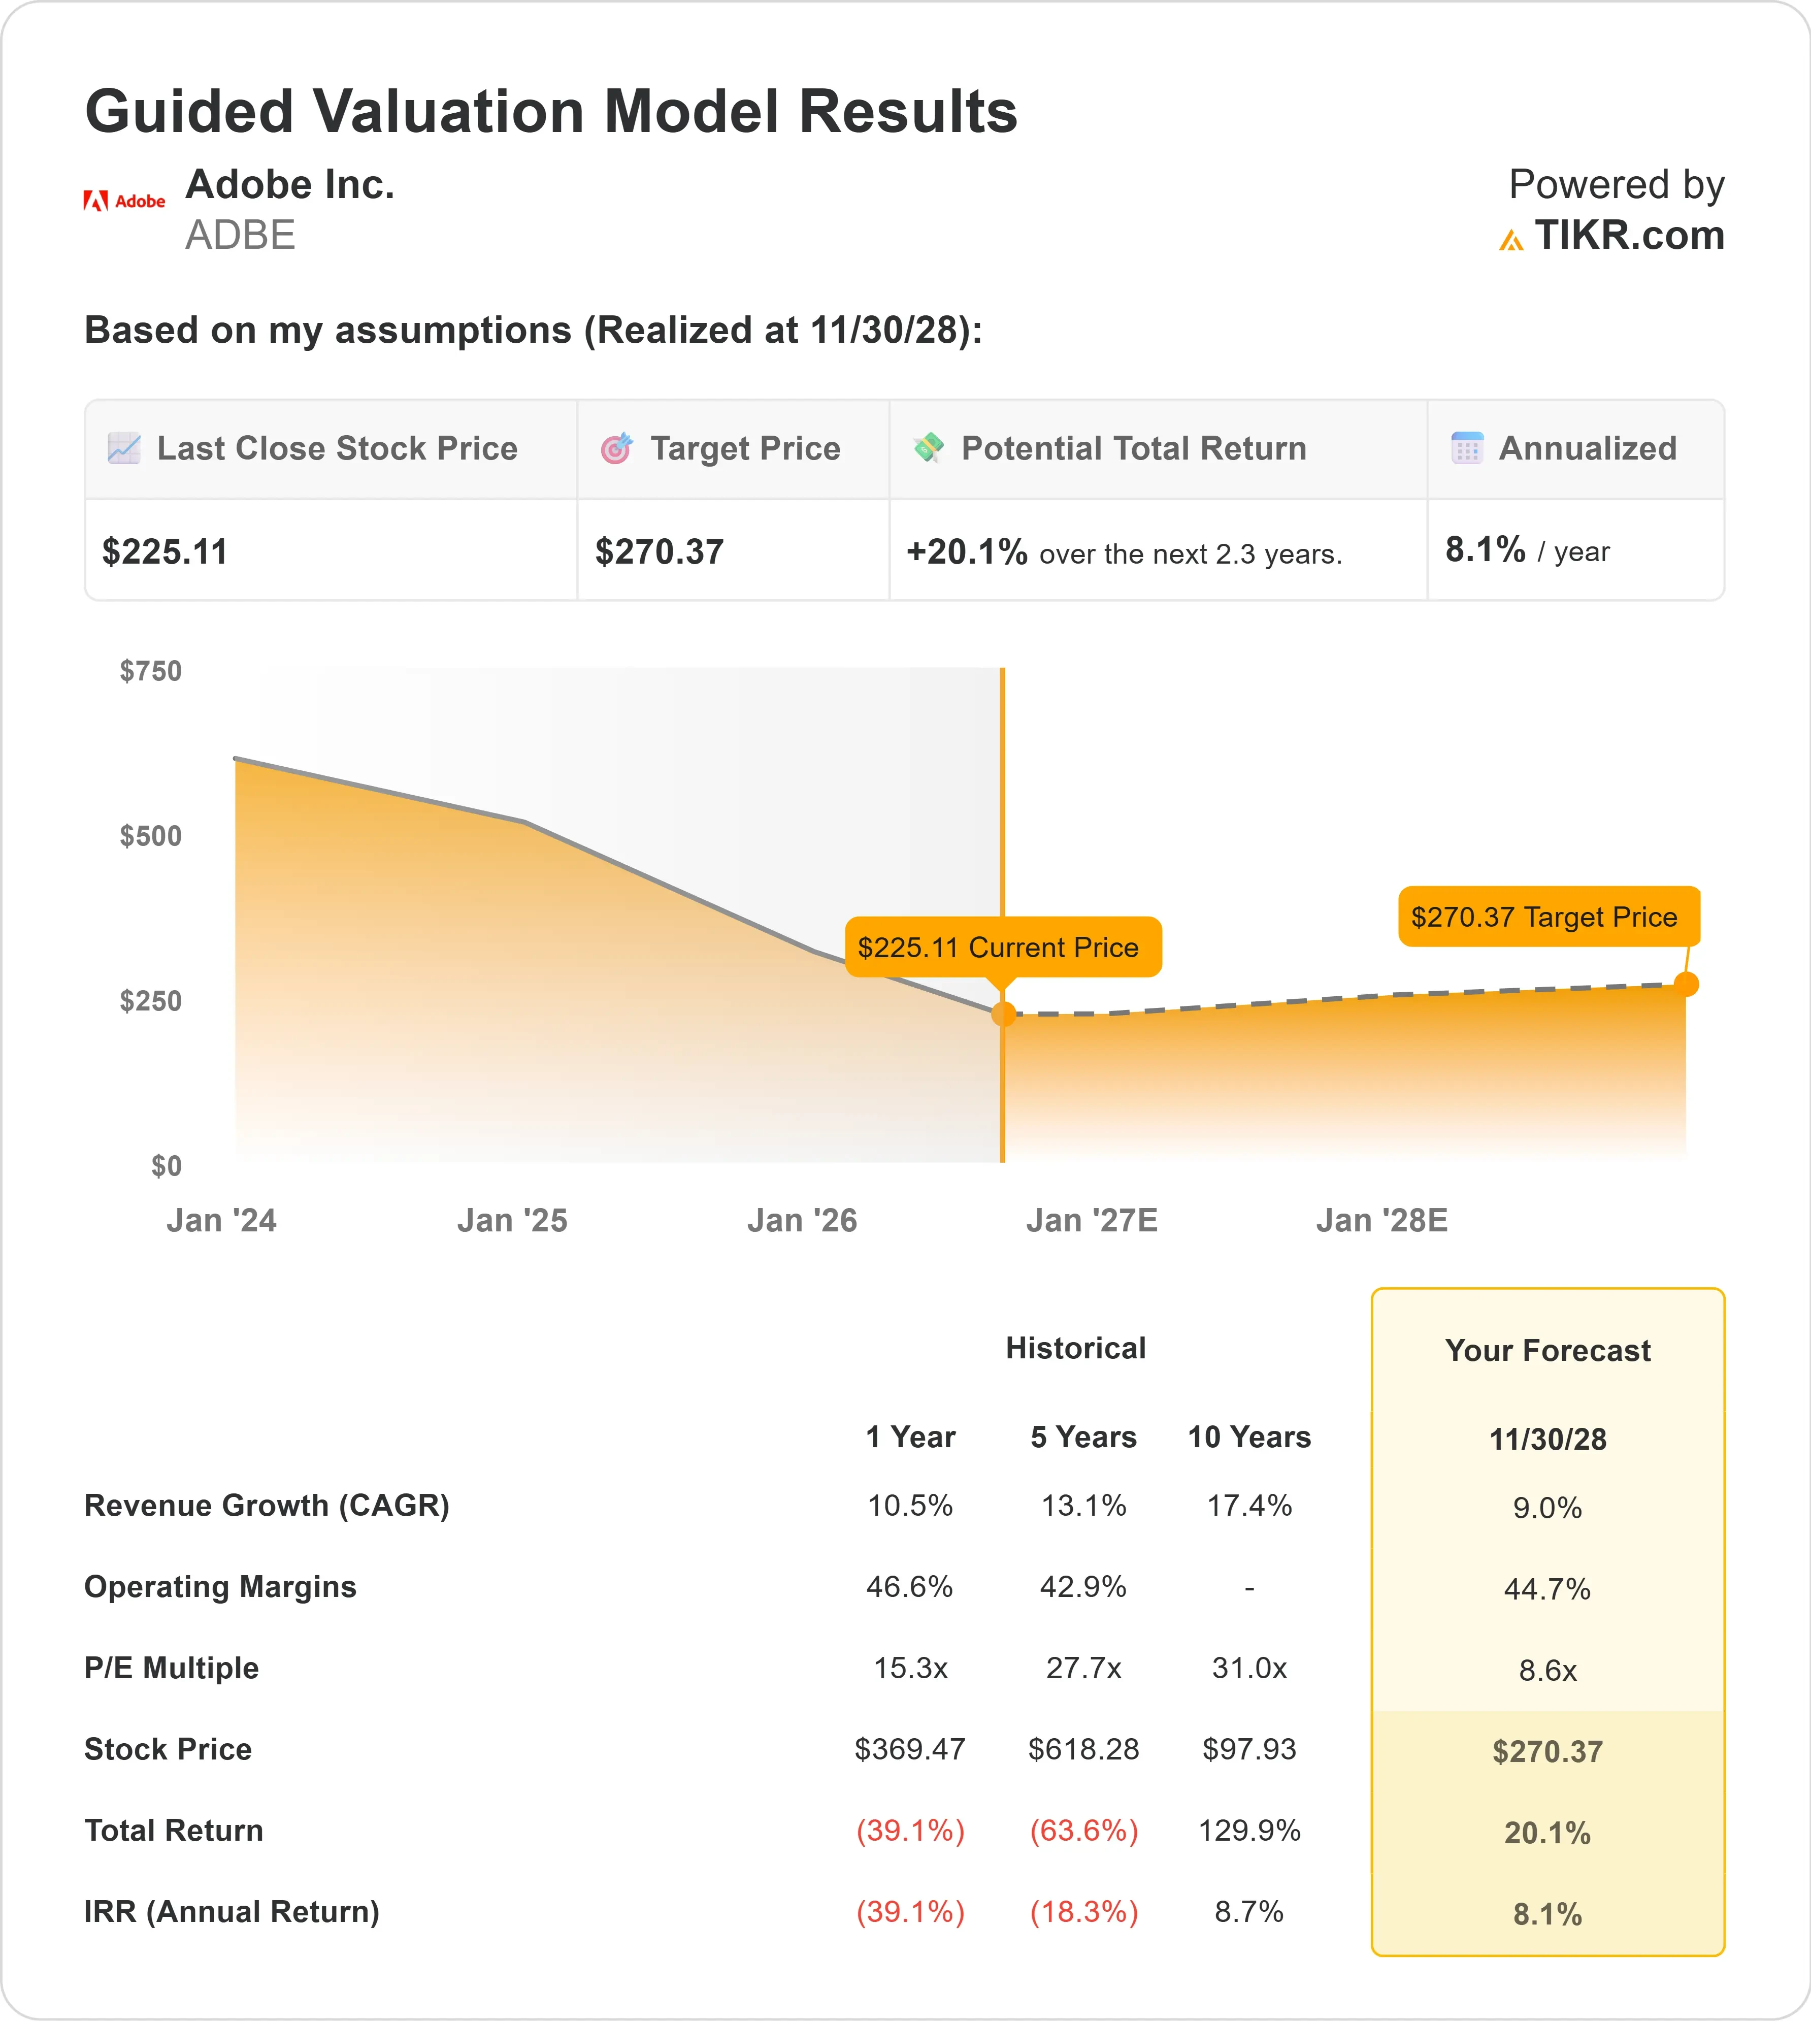Screen dimensions: 1811x2022
Task: Click the "Potential Total Return" column header
Action: (1133, 449)
